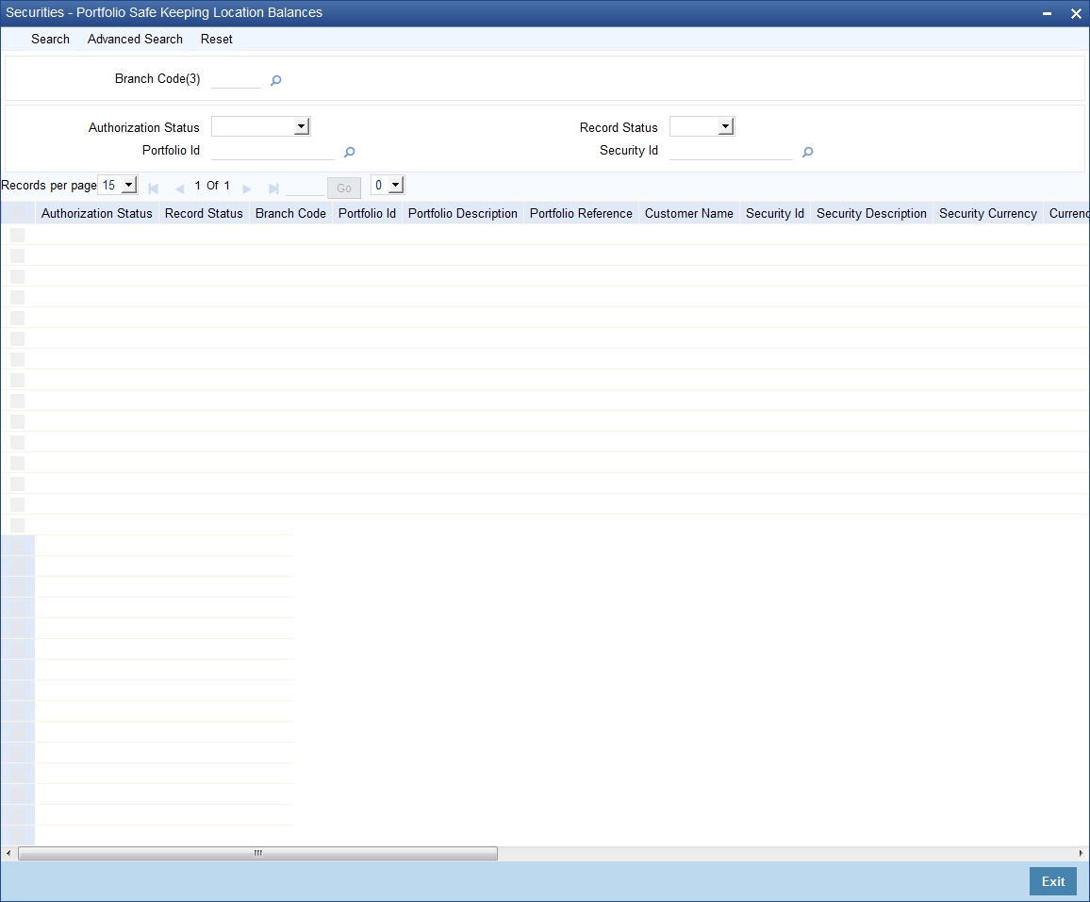Go to last page of records
The image size is (1090, 902).
click(273, 189)
